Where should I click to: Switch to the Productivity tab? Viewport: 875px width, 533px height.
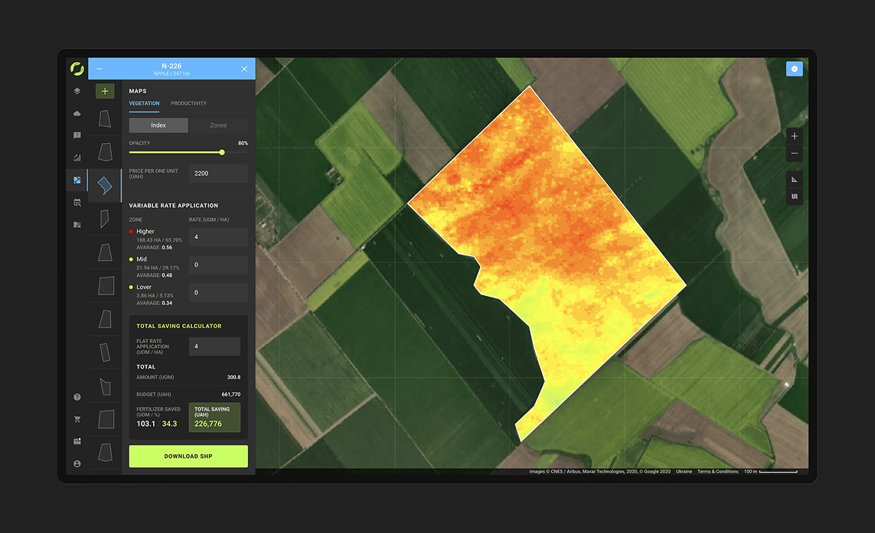coord(188,103)
